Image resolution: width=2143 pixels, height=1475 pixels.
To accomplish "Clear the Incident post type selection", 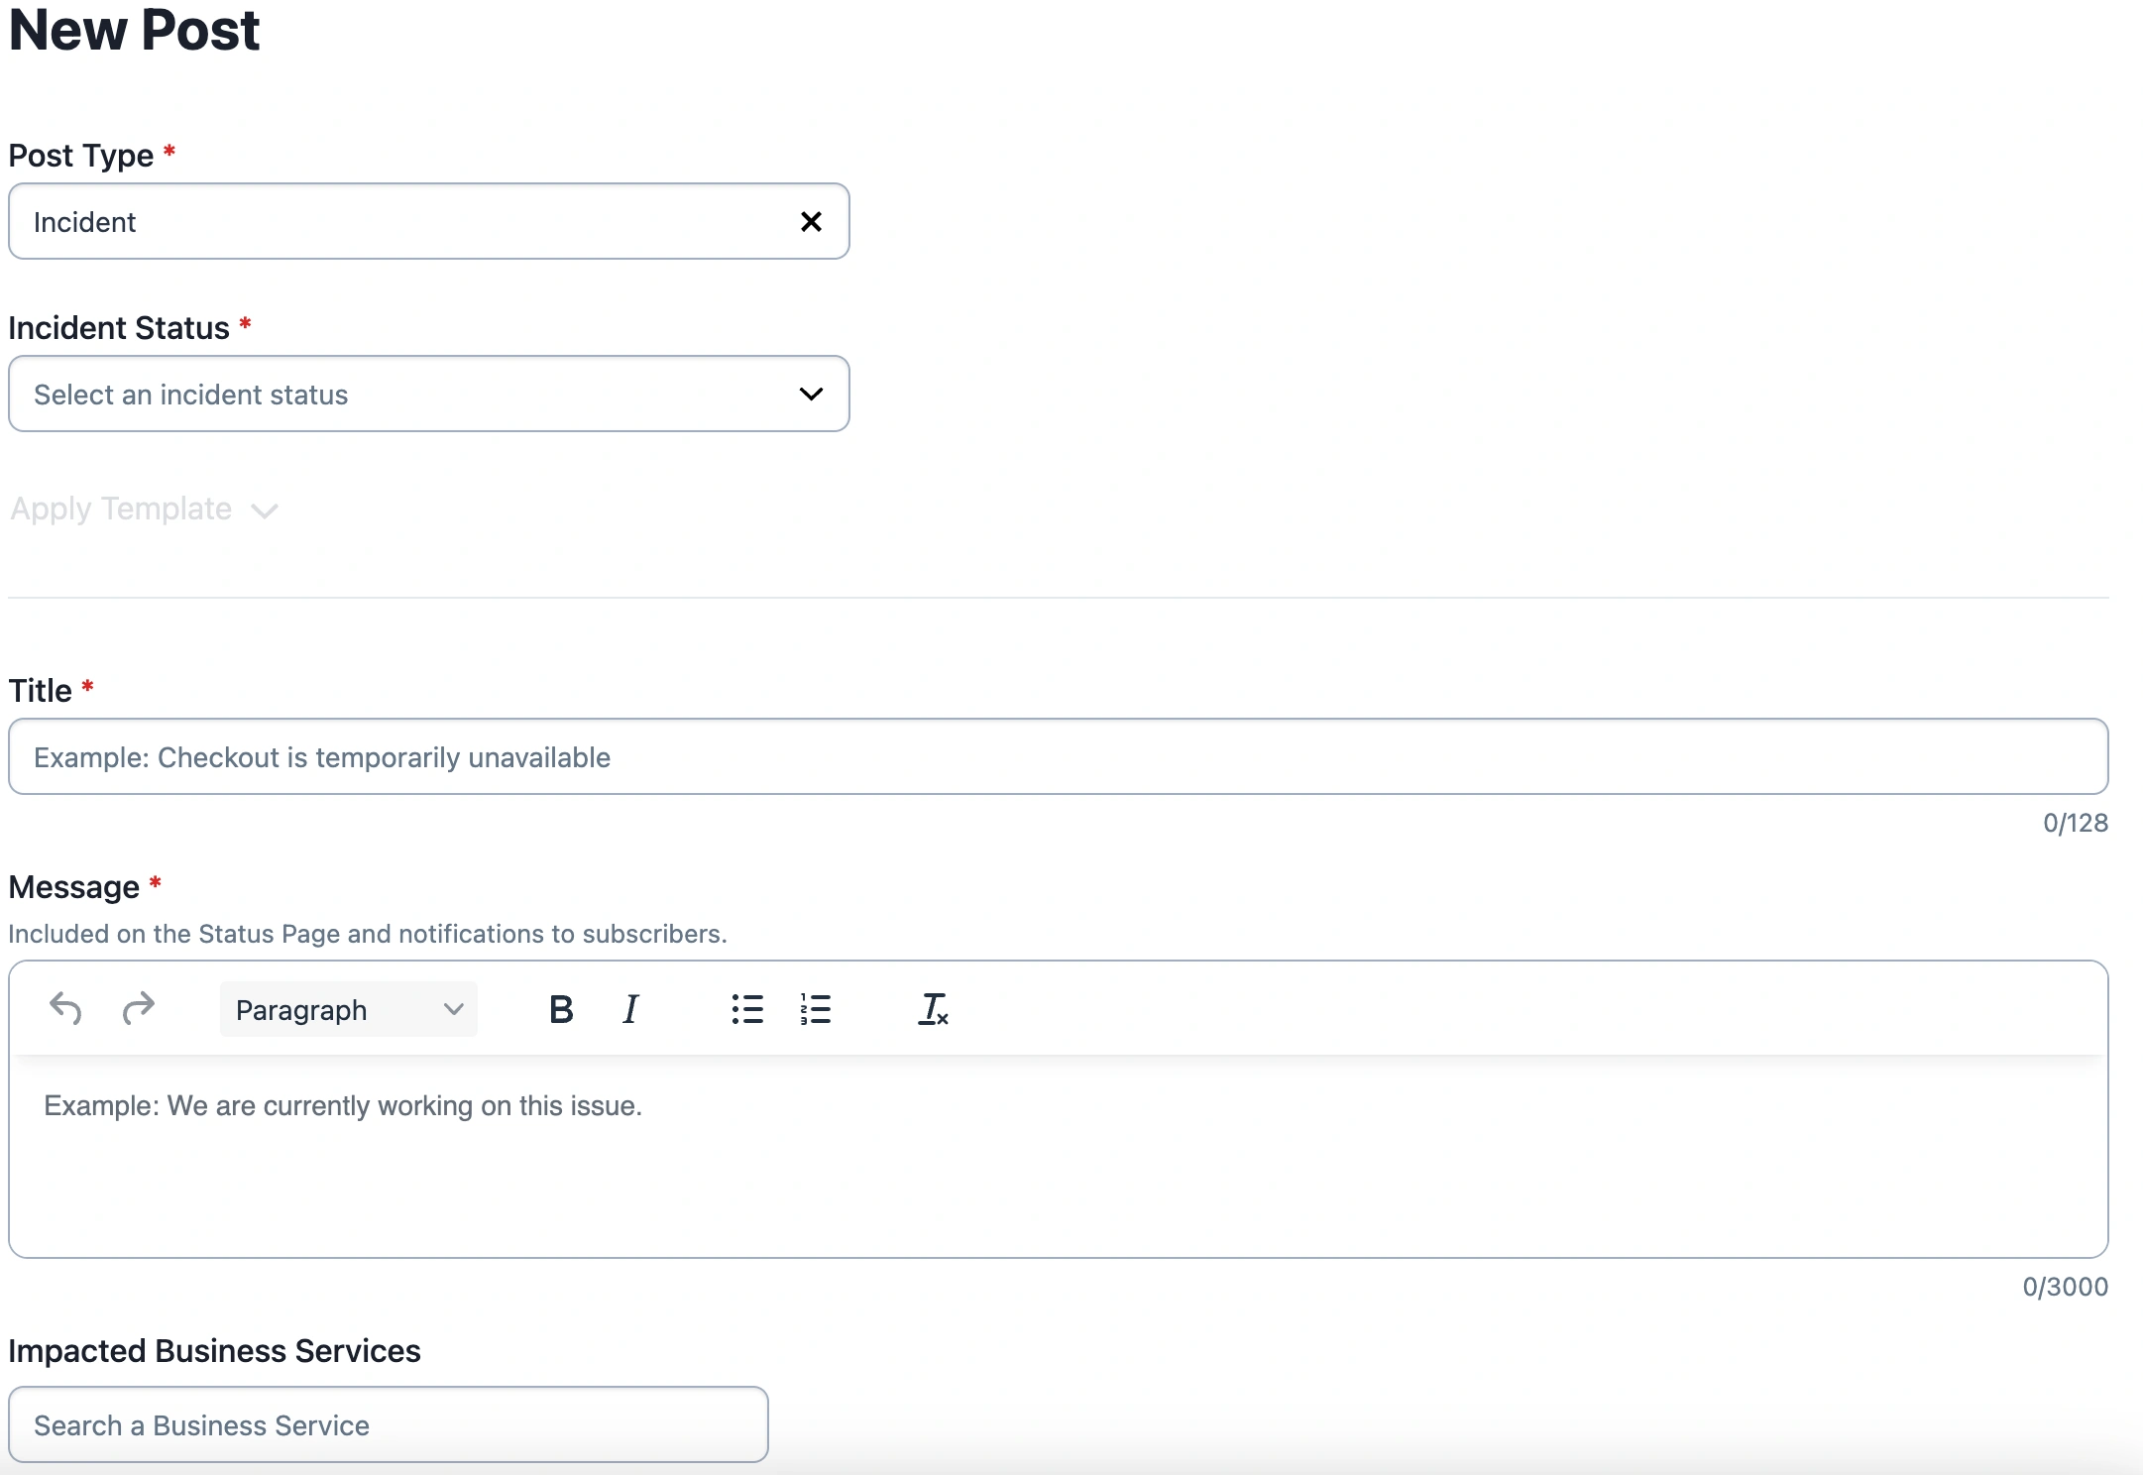I will coord(811,222).
